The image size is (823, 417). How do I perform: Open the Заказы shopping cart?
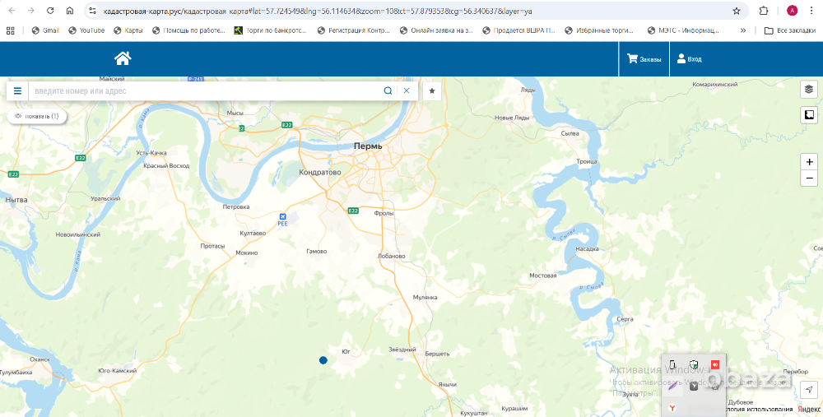(x=644, y=59)
